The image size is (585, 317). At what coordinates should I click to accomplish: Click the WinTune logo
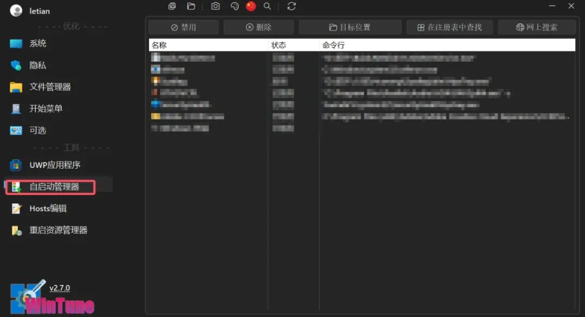52,298
